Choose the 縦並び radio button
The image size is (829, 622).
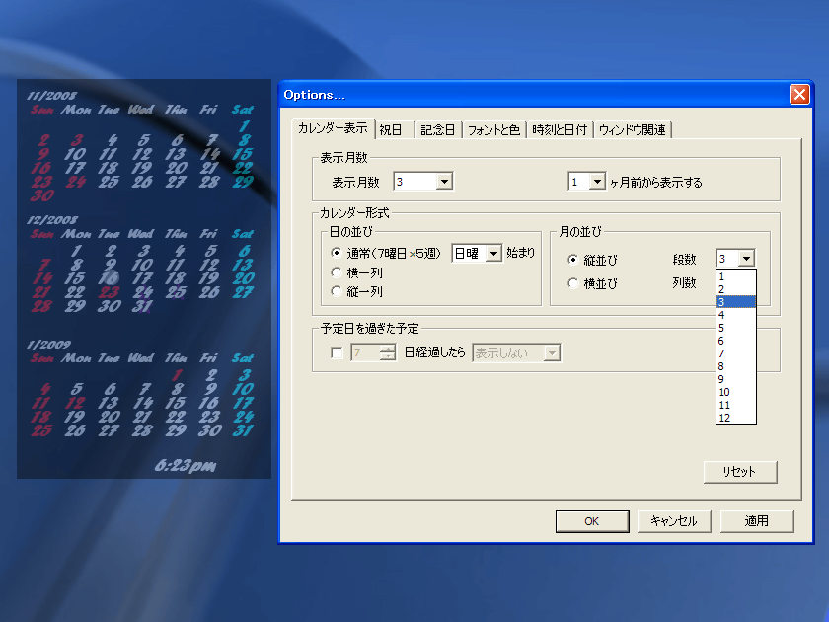[x=572, y=260]
